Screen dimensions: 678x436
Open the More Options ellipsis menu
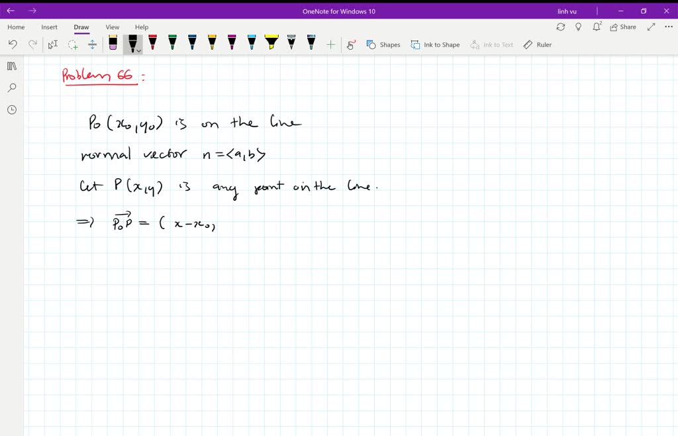point(669,27)
